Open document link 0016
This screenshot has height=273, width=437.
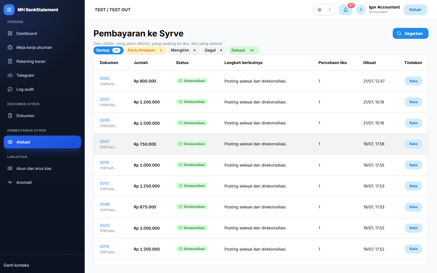pyautogui.click(x=104, y=162)
